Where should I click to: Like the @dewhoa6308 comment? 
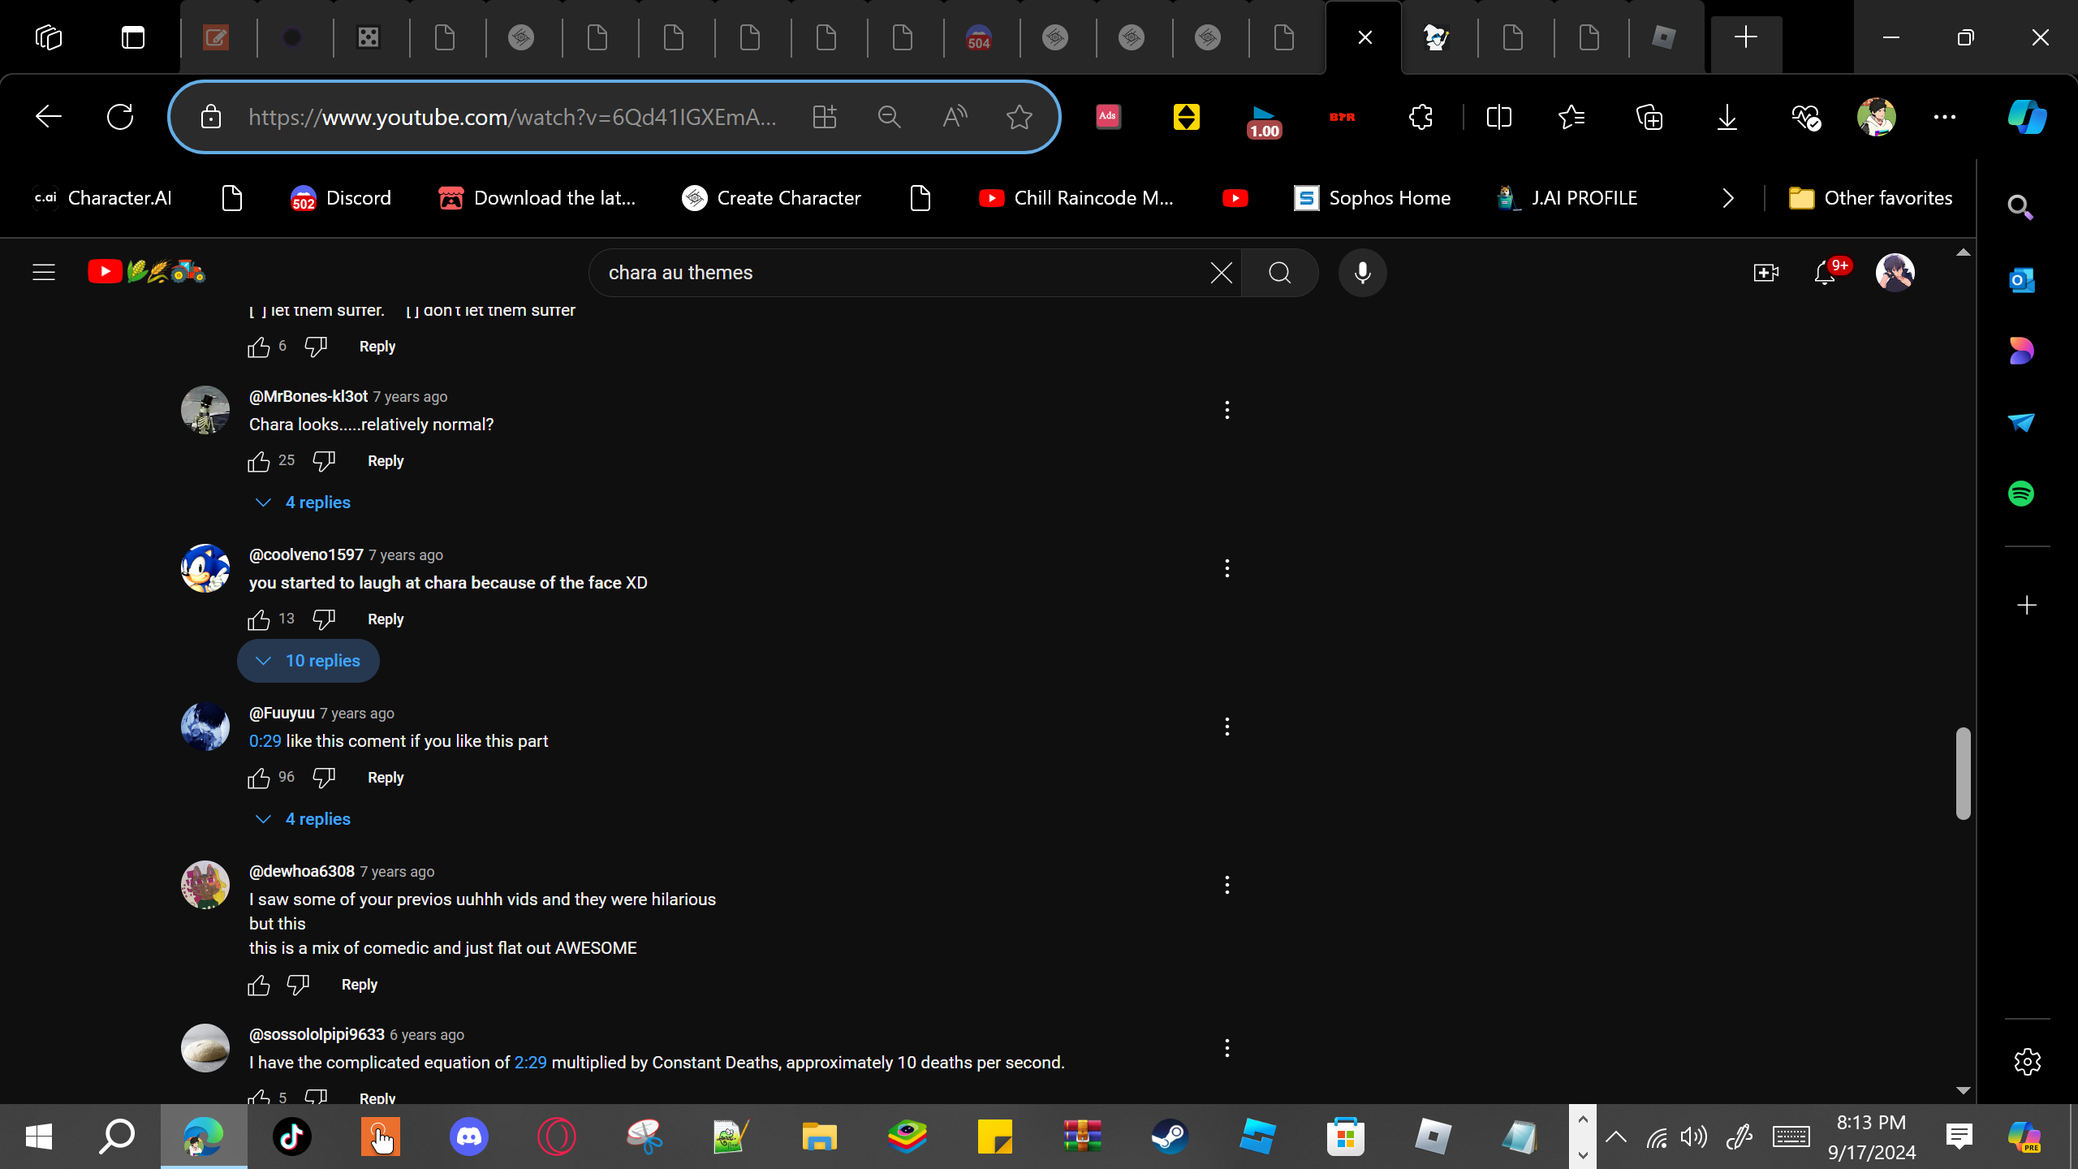259,985
